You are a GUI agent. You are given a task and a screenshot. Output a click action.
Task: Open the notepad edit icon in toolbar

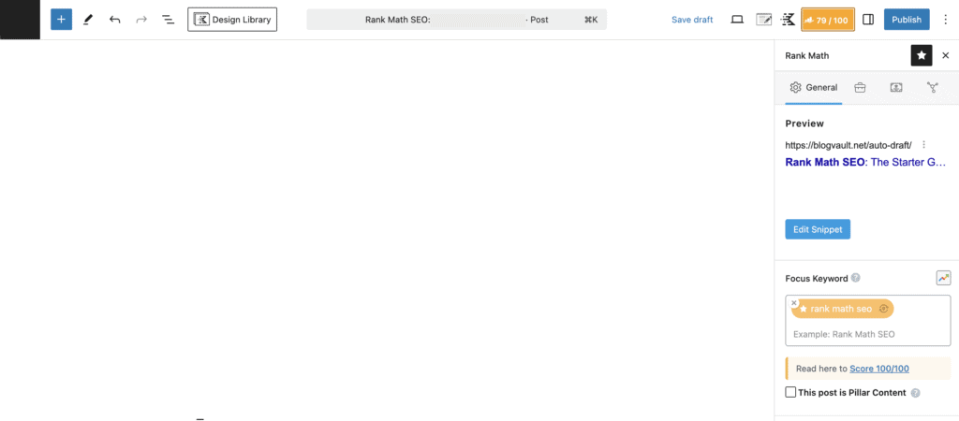[x=764, y=20]
